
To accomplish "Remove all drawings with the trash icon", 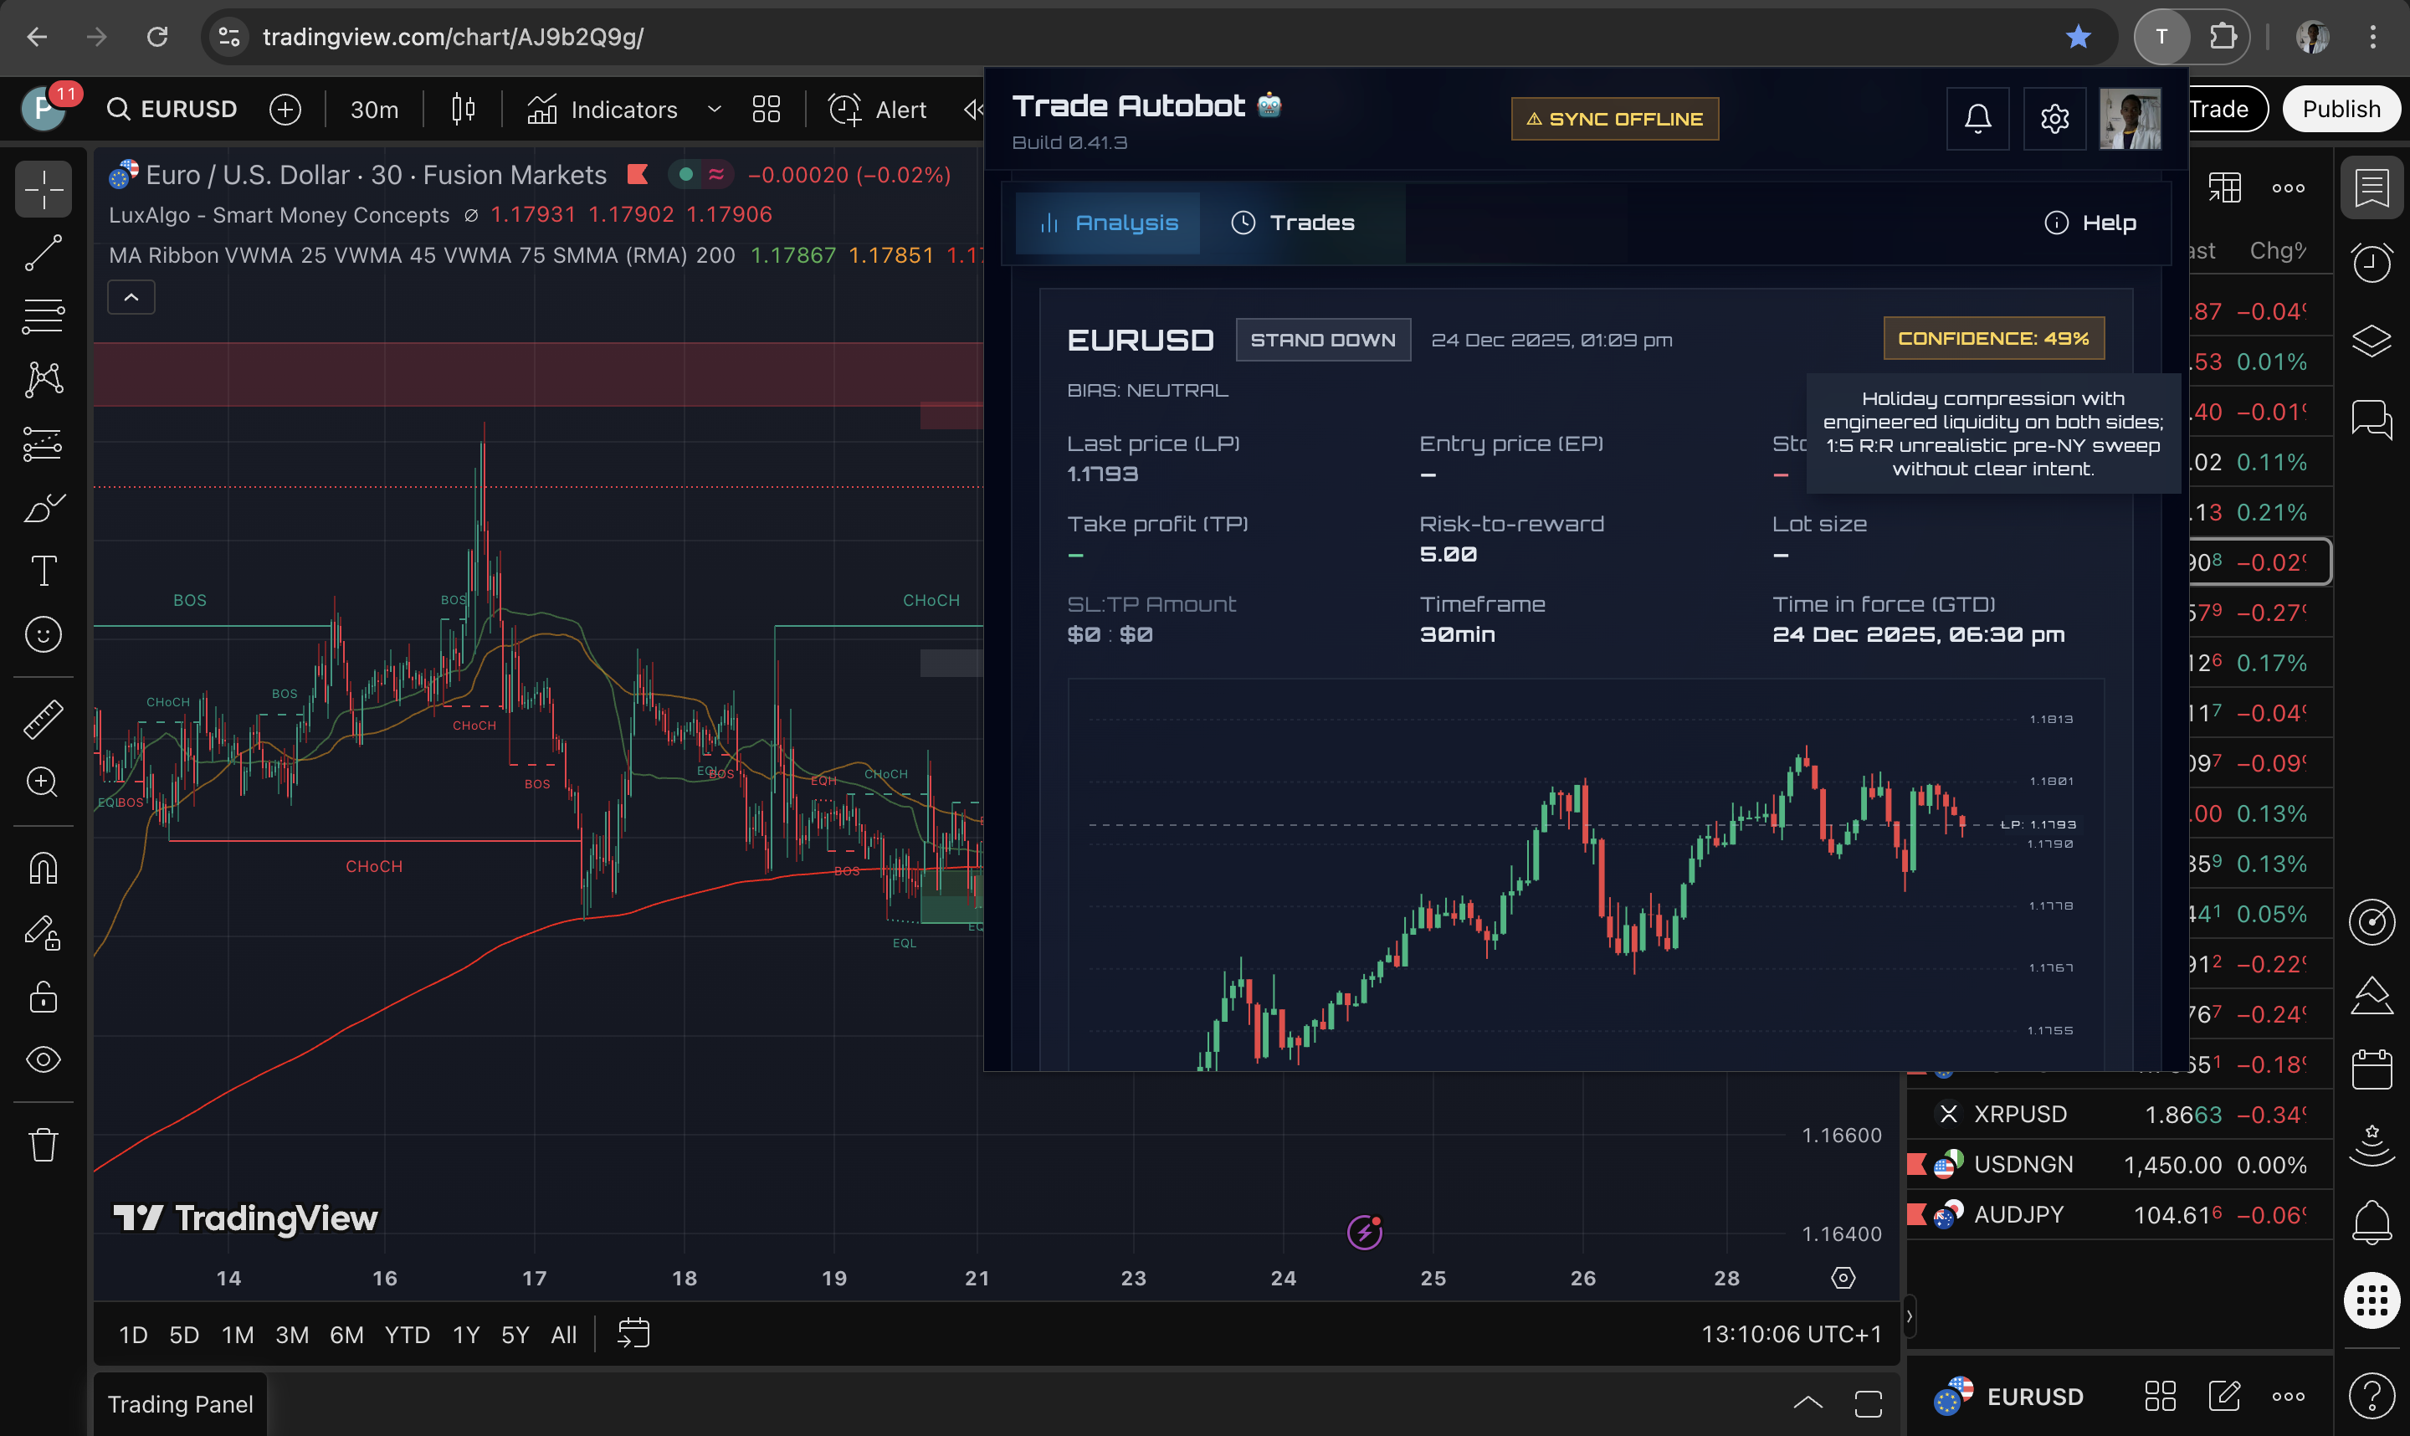I will click(43, 1144).
